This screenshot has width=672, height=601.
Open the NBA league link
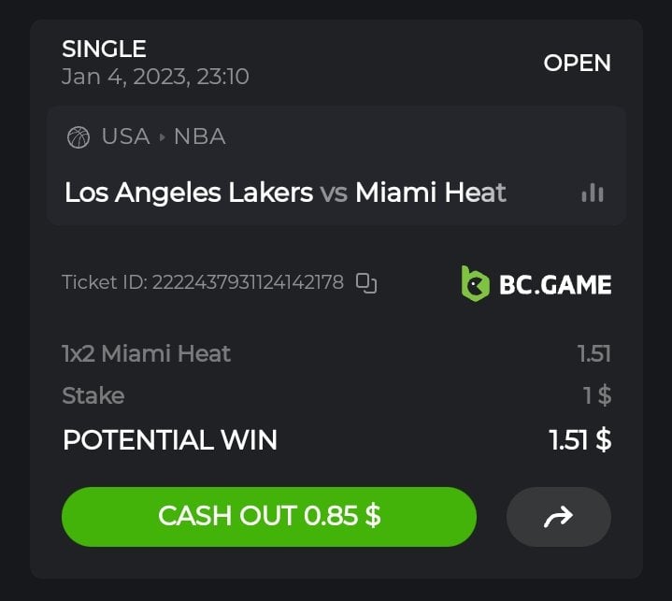tap(199, 136)
